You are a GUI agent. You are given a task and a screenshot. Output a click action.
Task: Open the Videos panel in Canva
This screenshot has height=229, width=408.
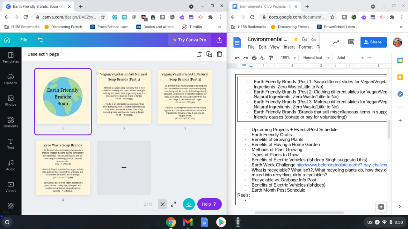pyautogui.click(x=11, y=187)
